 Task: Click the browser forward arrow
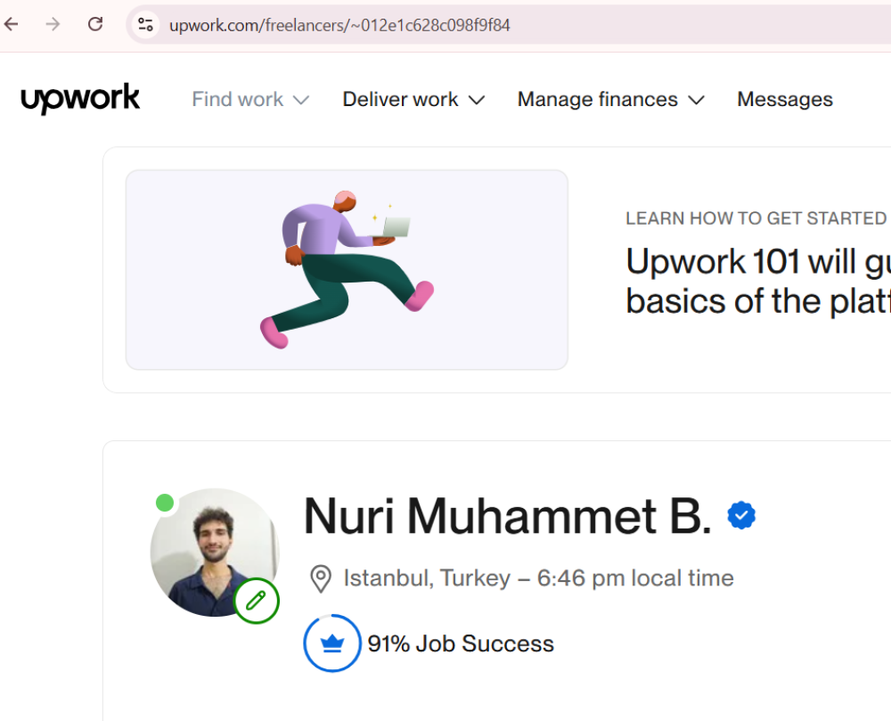click(53, 24)
